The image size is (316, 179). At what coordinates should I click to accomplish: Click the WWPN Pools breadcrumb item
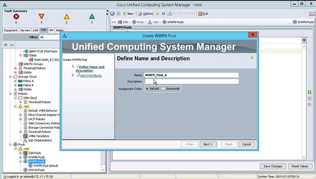coord(173,22)
